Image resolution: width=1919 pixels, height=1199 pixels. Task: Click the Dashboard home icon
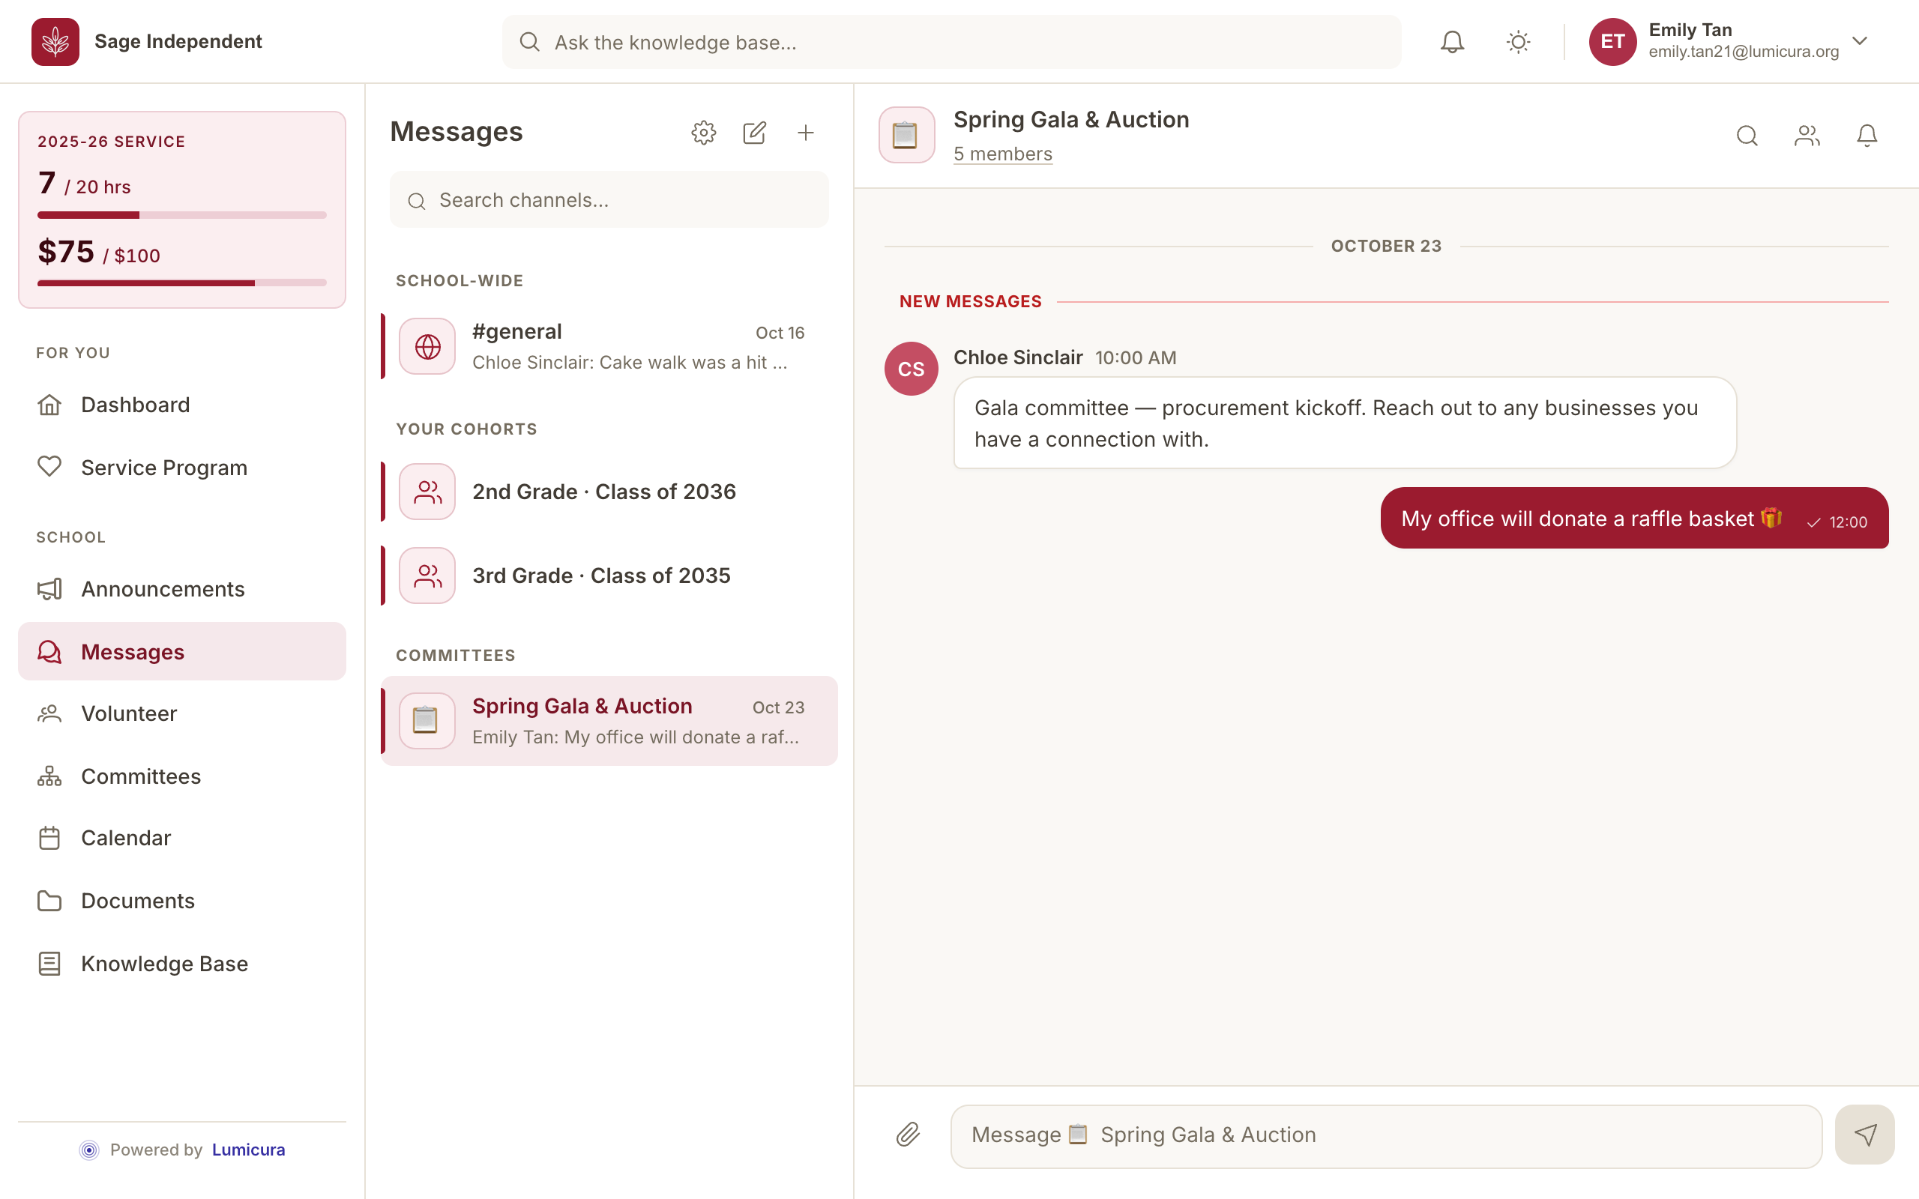pyautogui.click(x=49, y=405)
